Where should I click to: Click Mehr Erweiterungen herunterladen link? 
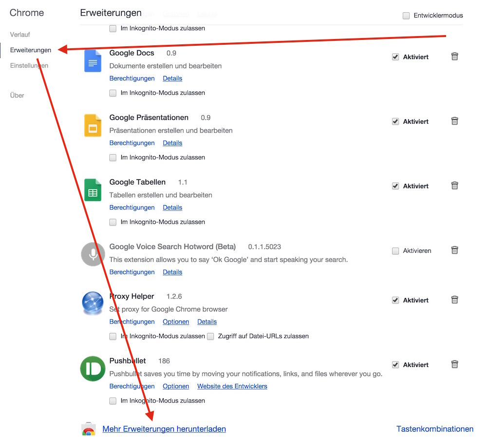pos(164,429)
